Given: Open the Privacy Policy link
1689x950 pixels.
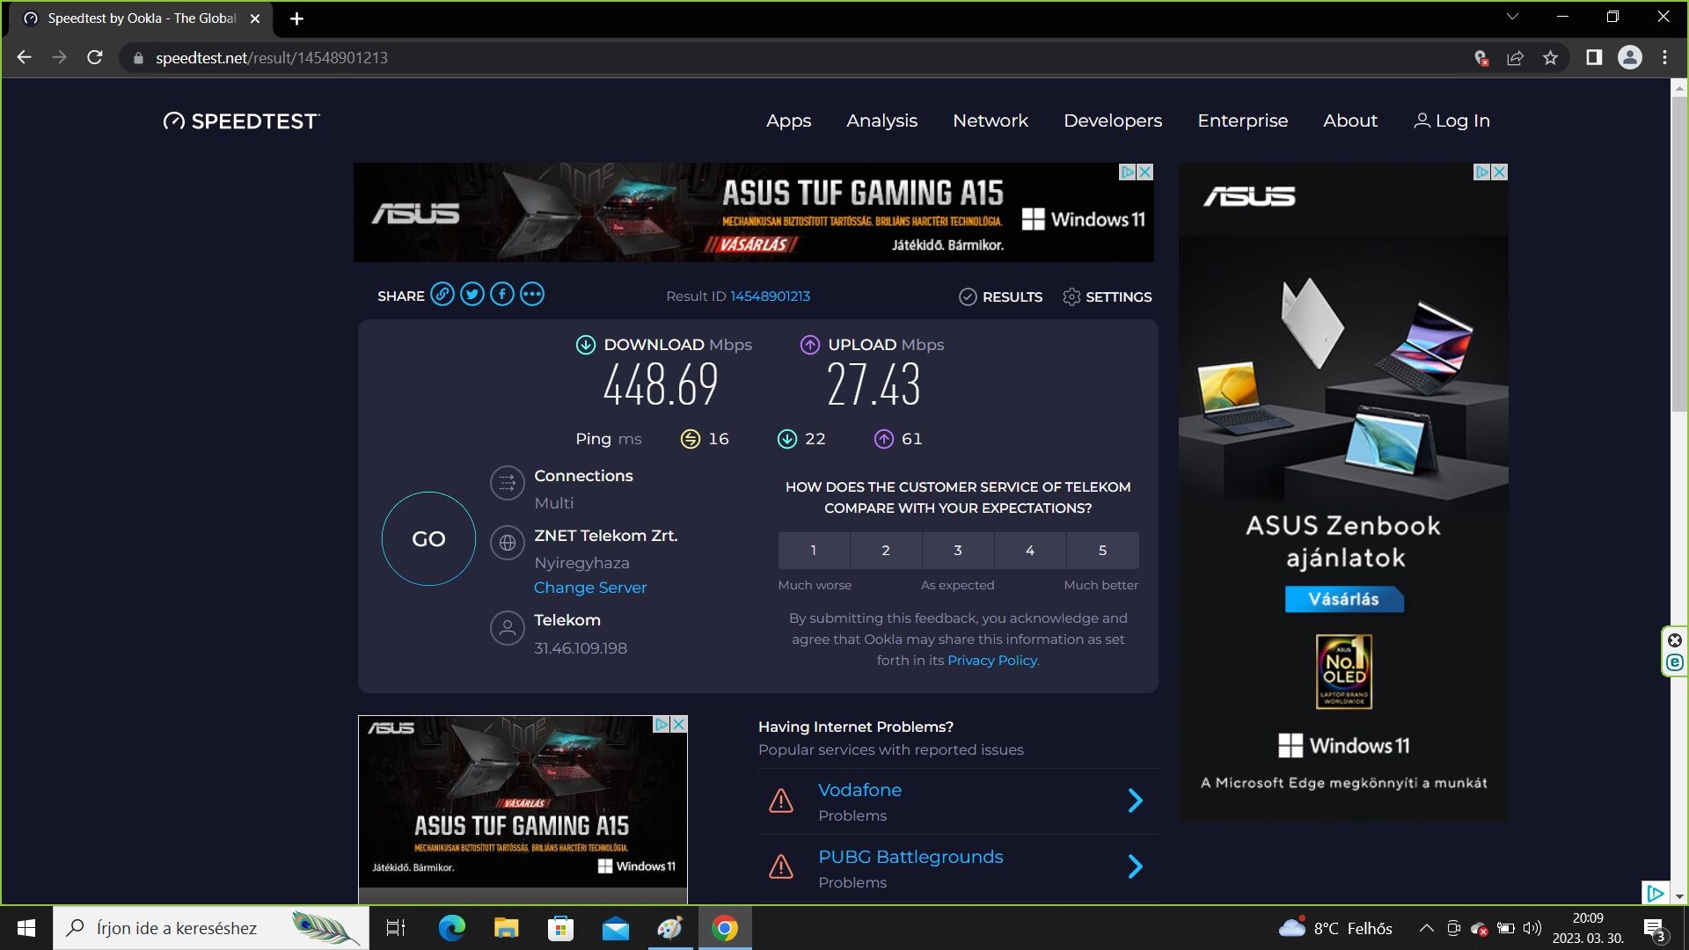Looking at the screenshot, I should coord(991,661).
